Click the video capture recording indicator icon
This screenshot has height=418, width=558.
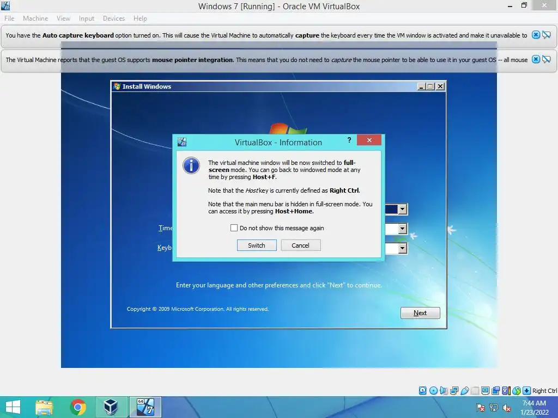tap(495, 391)
